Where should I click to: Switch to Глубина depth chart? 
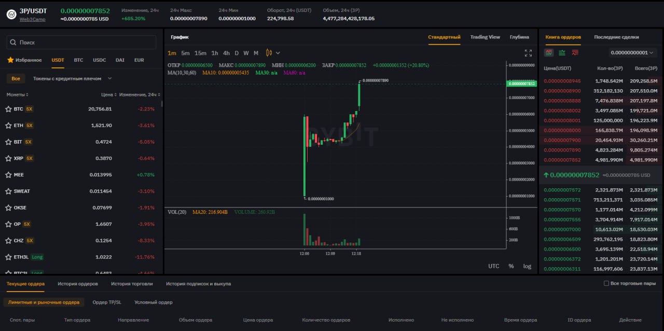pos(519,37)
